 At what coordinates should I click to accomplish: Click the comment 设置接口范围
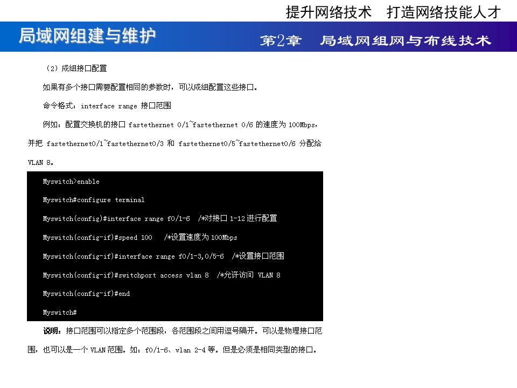pyautogui.click(x=258, y=256)
